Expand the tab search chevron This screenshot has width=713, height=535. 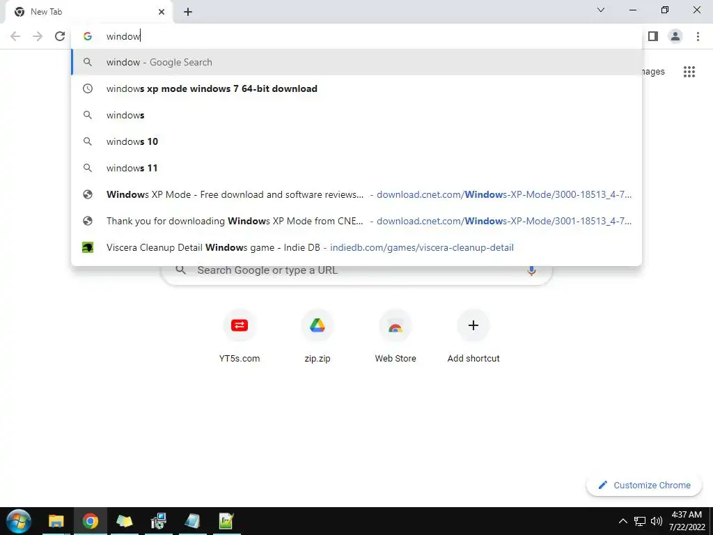point(601,10)
